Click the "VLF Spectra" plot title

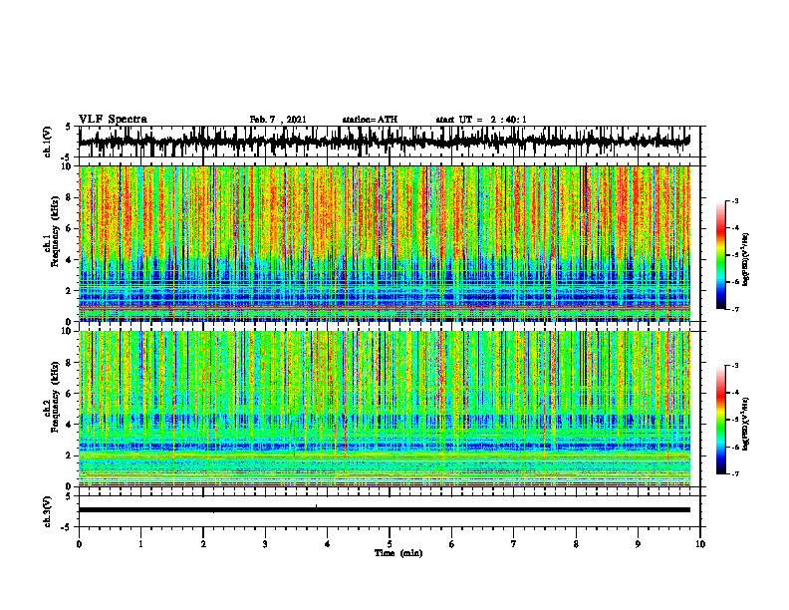[113, 120]
